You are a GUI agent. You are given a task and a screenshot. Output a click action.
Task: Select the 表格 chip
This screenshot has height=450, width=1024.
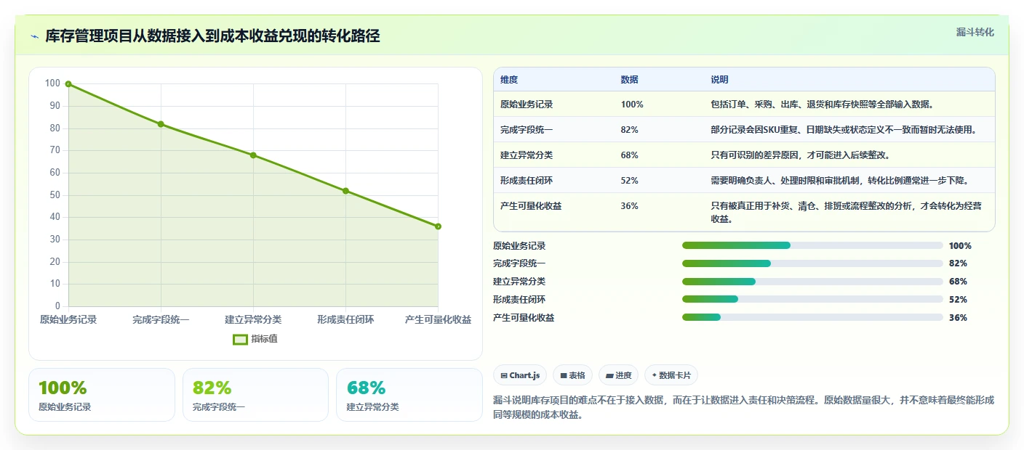coord(573,375)
